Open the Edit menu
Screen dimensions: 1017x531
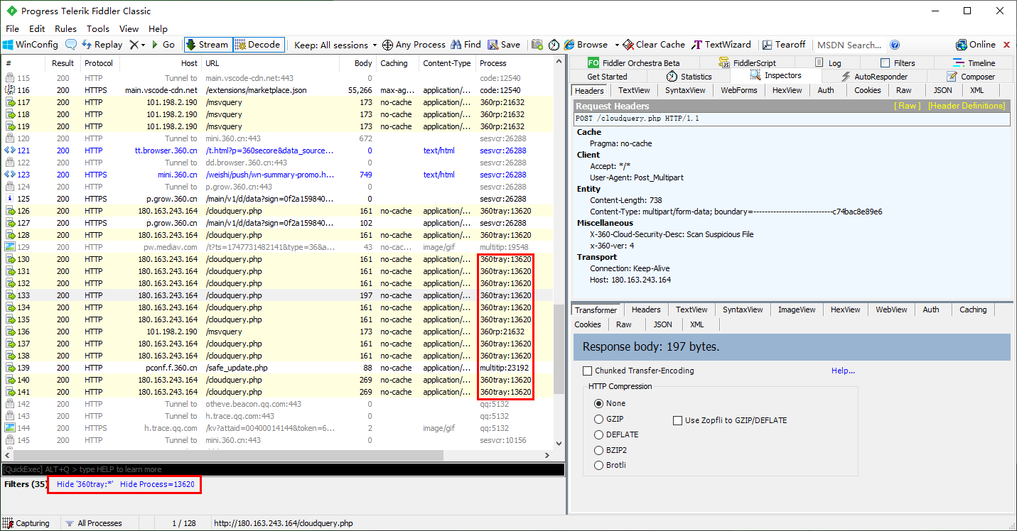[x=37, y=29]
